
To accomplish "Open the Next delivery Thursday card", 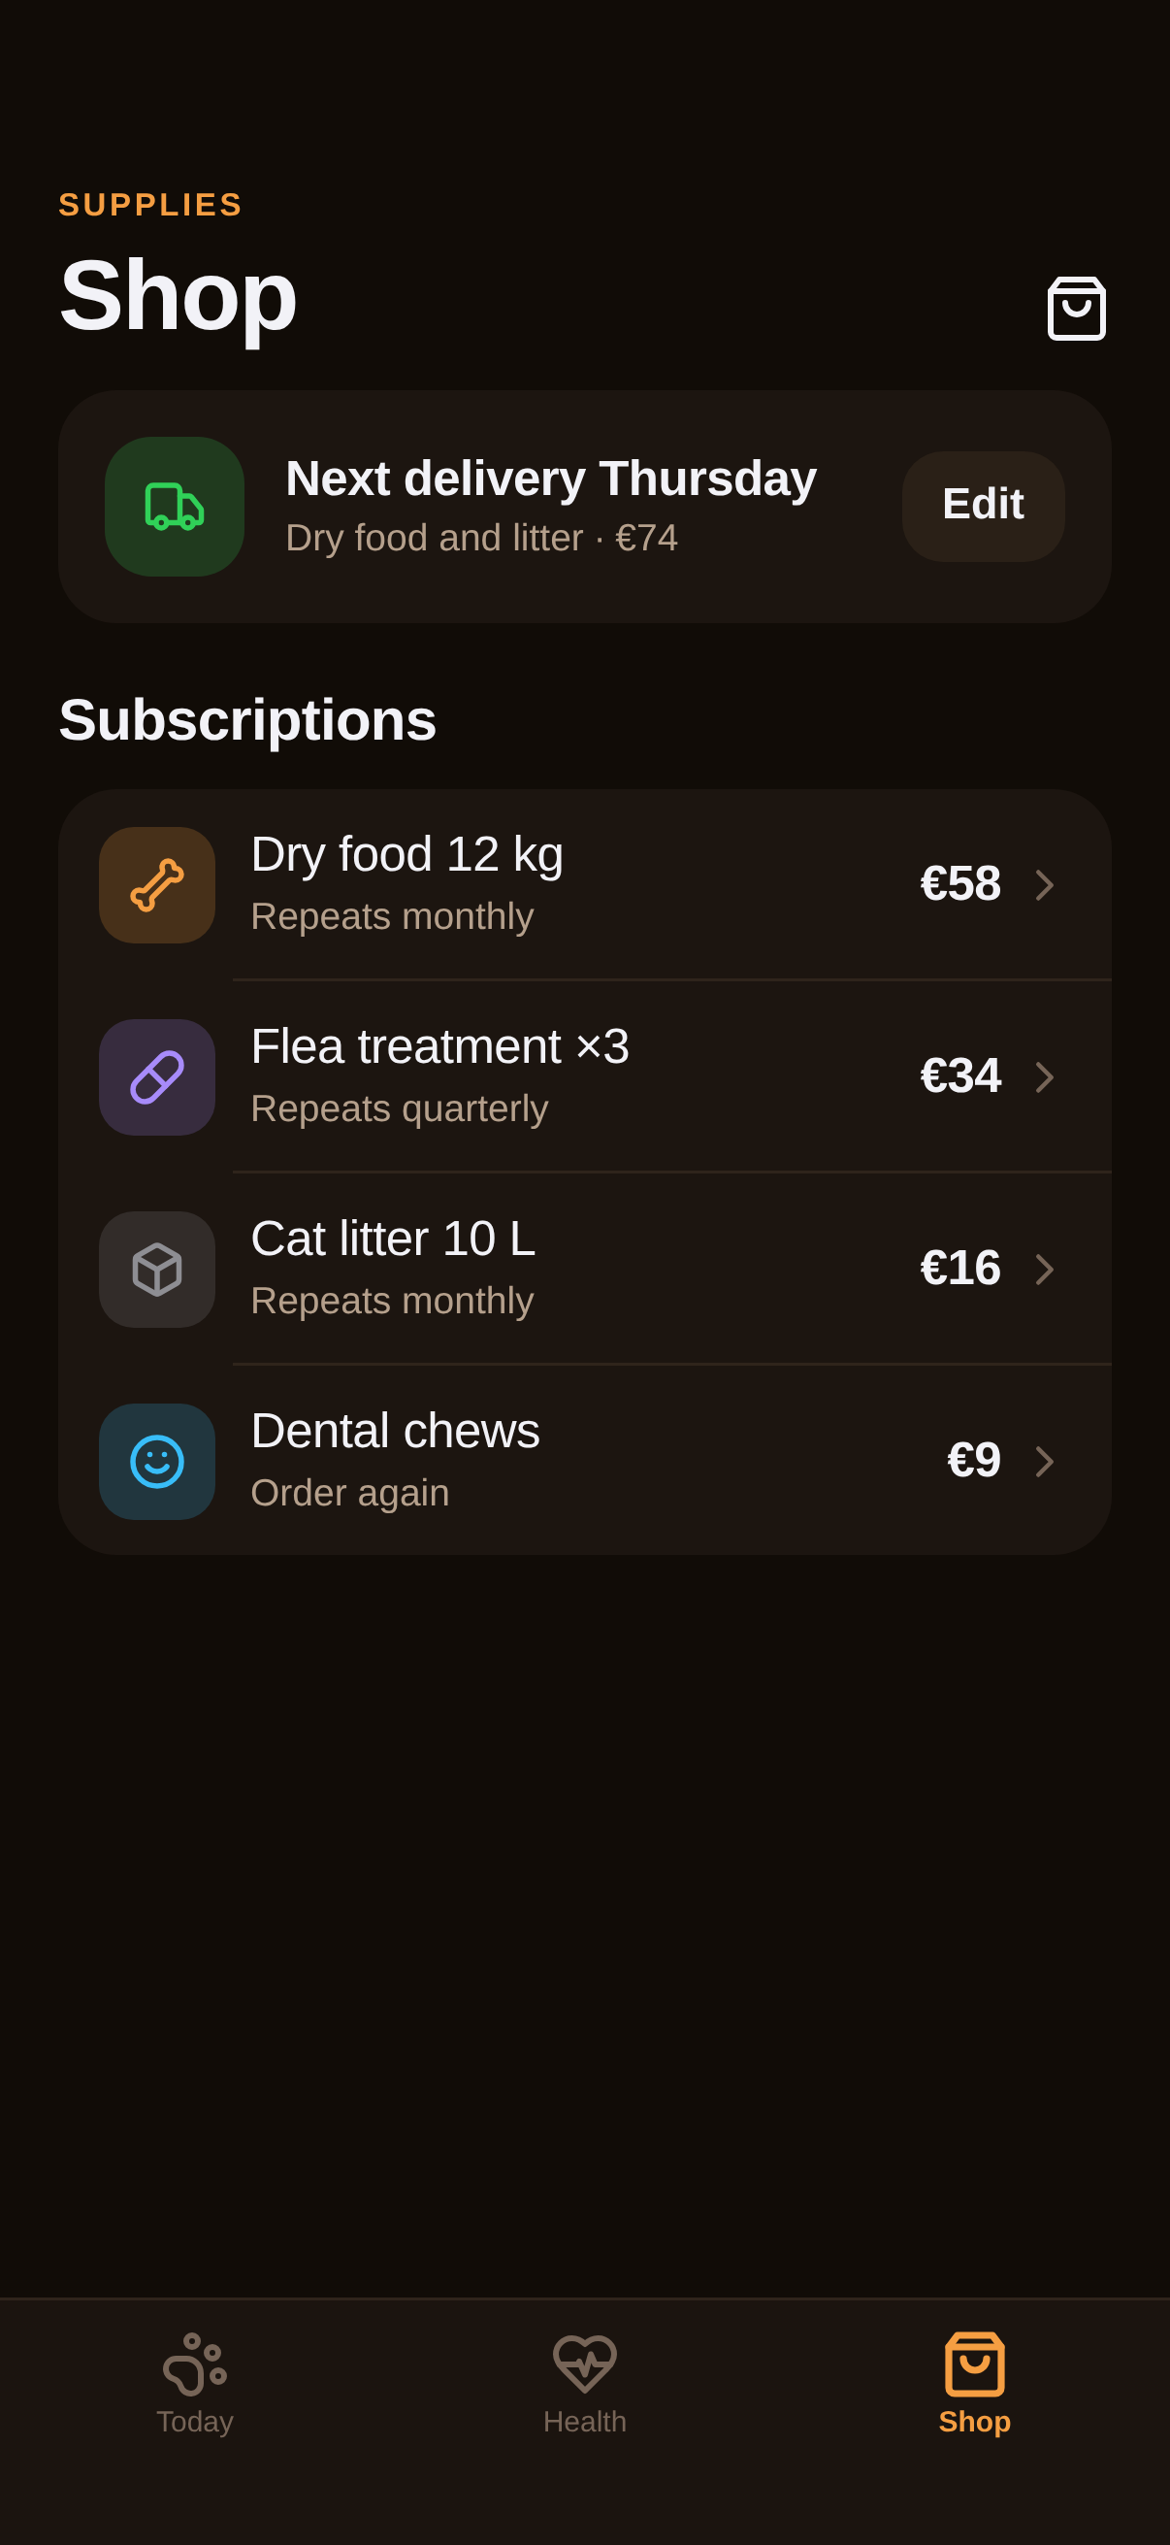I will [584, 506].
